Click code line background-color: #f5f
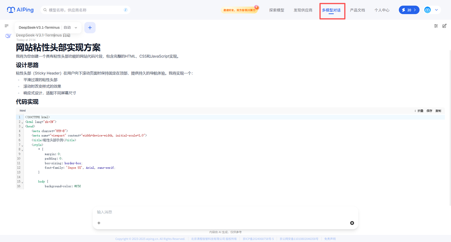The height and width of the screenshot is (242, 451). 63,186
